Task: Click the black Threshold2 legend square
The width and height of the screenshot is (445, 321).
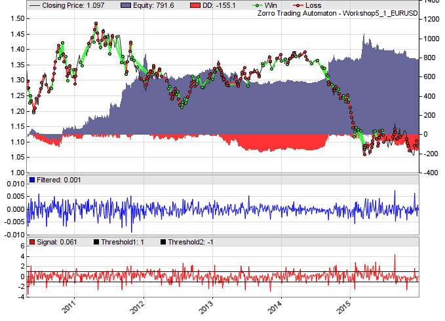Action: [x=163, y=242]
